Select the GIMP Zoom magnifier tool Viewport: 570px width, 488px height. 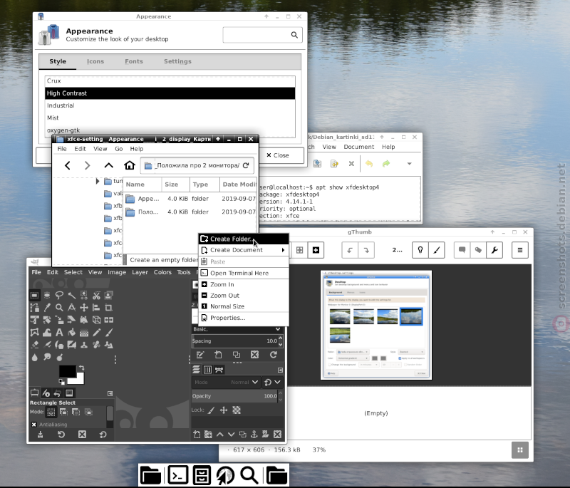[59, 308]
